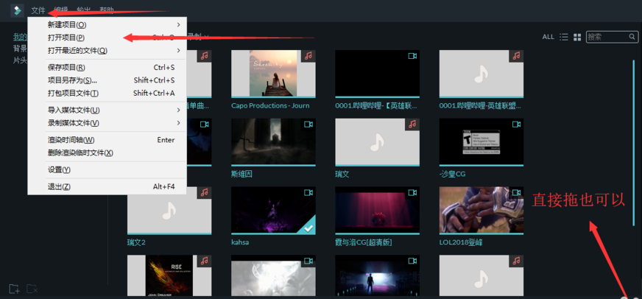The width and height of the screenshot is (642, 299).
Task: Choose 项目另存为(S)... menu entry
Action: click(x=107, y=80)
